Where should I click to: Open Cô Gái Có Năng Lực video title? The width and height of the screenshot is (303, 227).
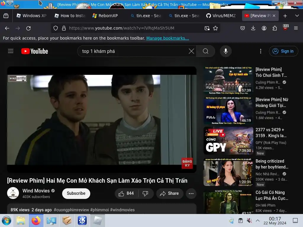[272, 195]
